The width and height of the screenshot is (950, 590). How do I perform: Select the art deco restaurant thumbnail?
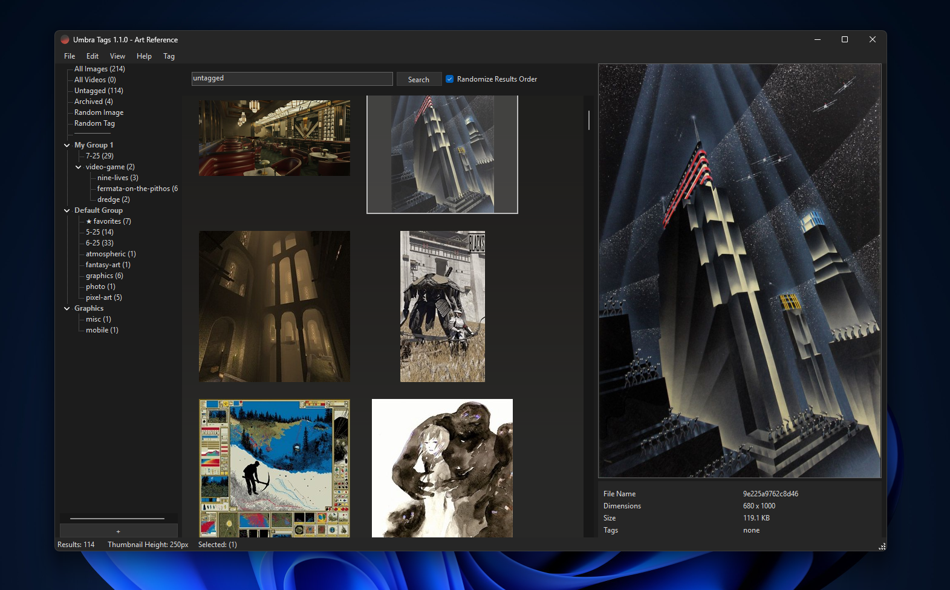[x=275, y=138]
